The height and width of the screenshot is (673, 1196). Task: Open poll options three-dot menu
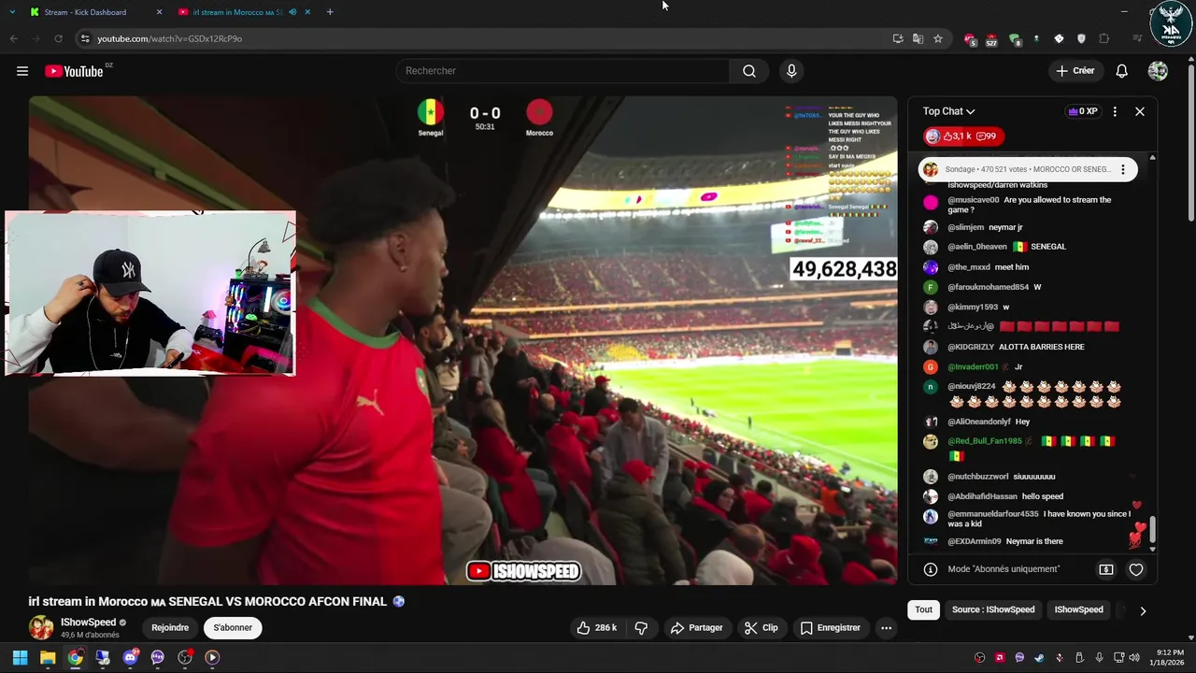tap(1123, 170)
